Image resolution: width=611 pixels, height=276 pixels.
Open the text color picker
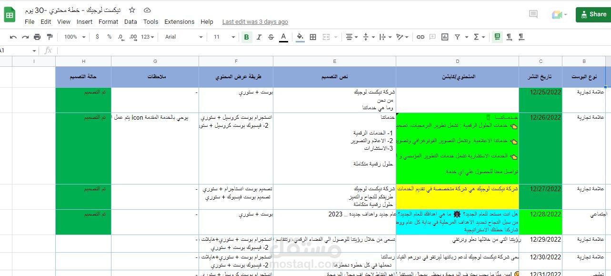(x=283, y=37)
